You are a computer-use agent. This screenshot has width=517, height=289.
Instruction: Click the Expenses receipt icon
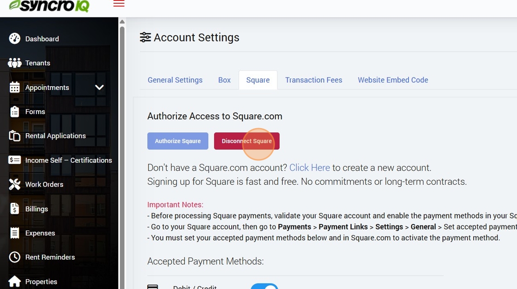14,233
